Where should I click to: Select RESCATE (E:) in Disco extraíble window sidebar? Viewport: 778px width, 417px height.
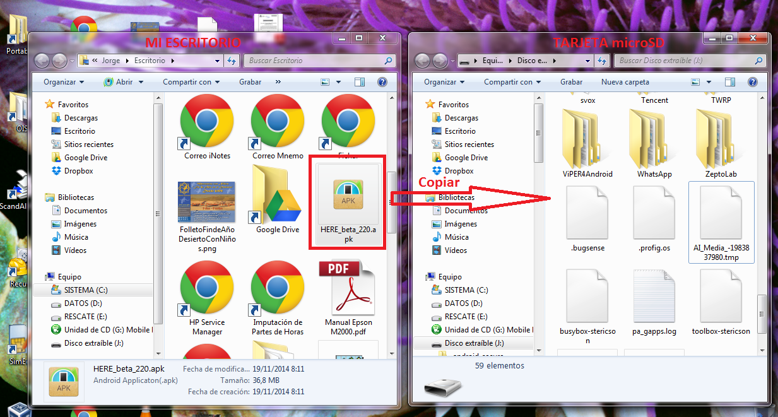point(468,317)
